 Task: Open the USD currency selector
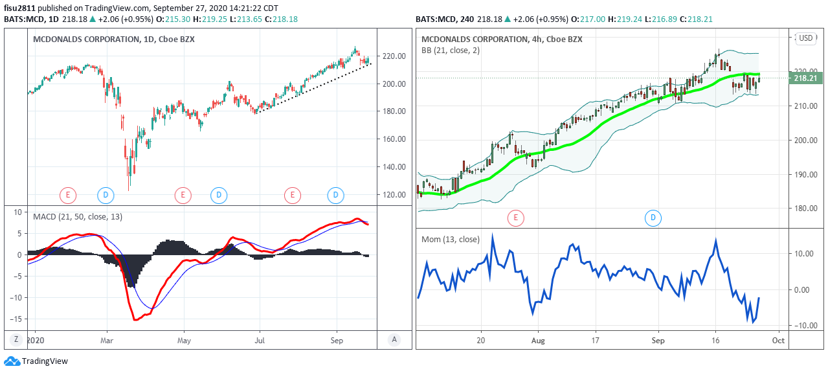pyautogui.click(x=805, y=38)
